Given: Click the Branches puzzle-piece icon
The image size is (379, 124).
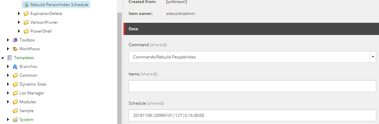Looking at the screenshot, I should (15, 67).
